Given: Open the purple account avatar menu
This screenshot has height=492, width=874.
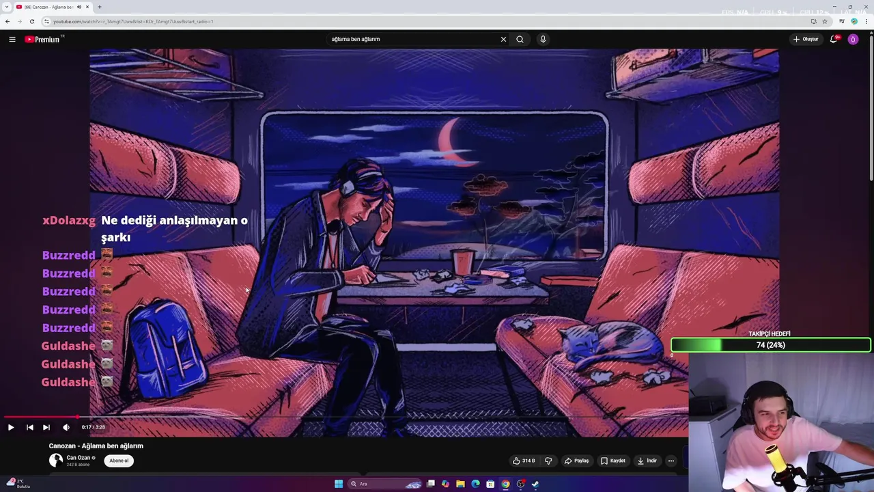Looking at the screenshot, I should [853, 39].
